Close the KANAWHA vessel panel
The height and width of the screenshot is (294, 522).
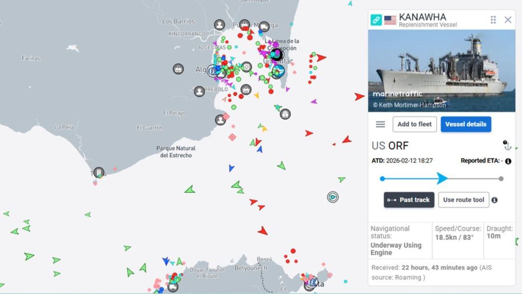(x=508, y=20)
